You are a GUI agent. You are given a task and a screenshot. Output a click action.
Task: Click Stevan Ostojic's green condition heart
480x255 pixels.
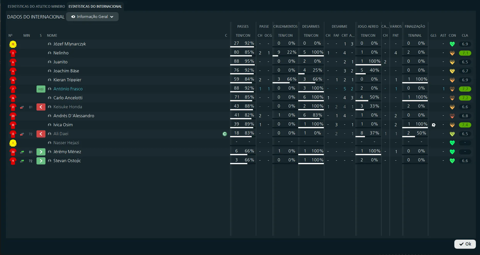tap(452, 161)
